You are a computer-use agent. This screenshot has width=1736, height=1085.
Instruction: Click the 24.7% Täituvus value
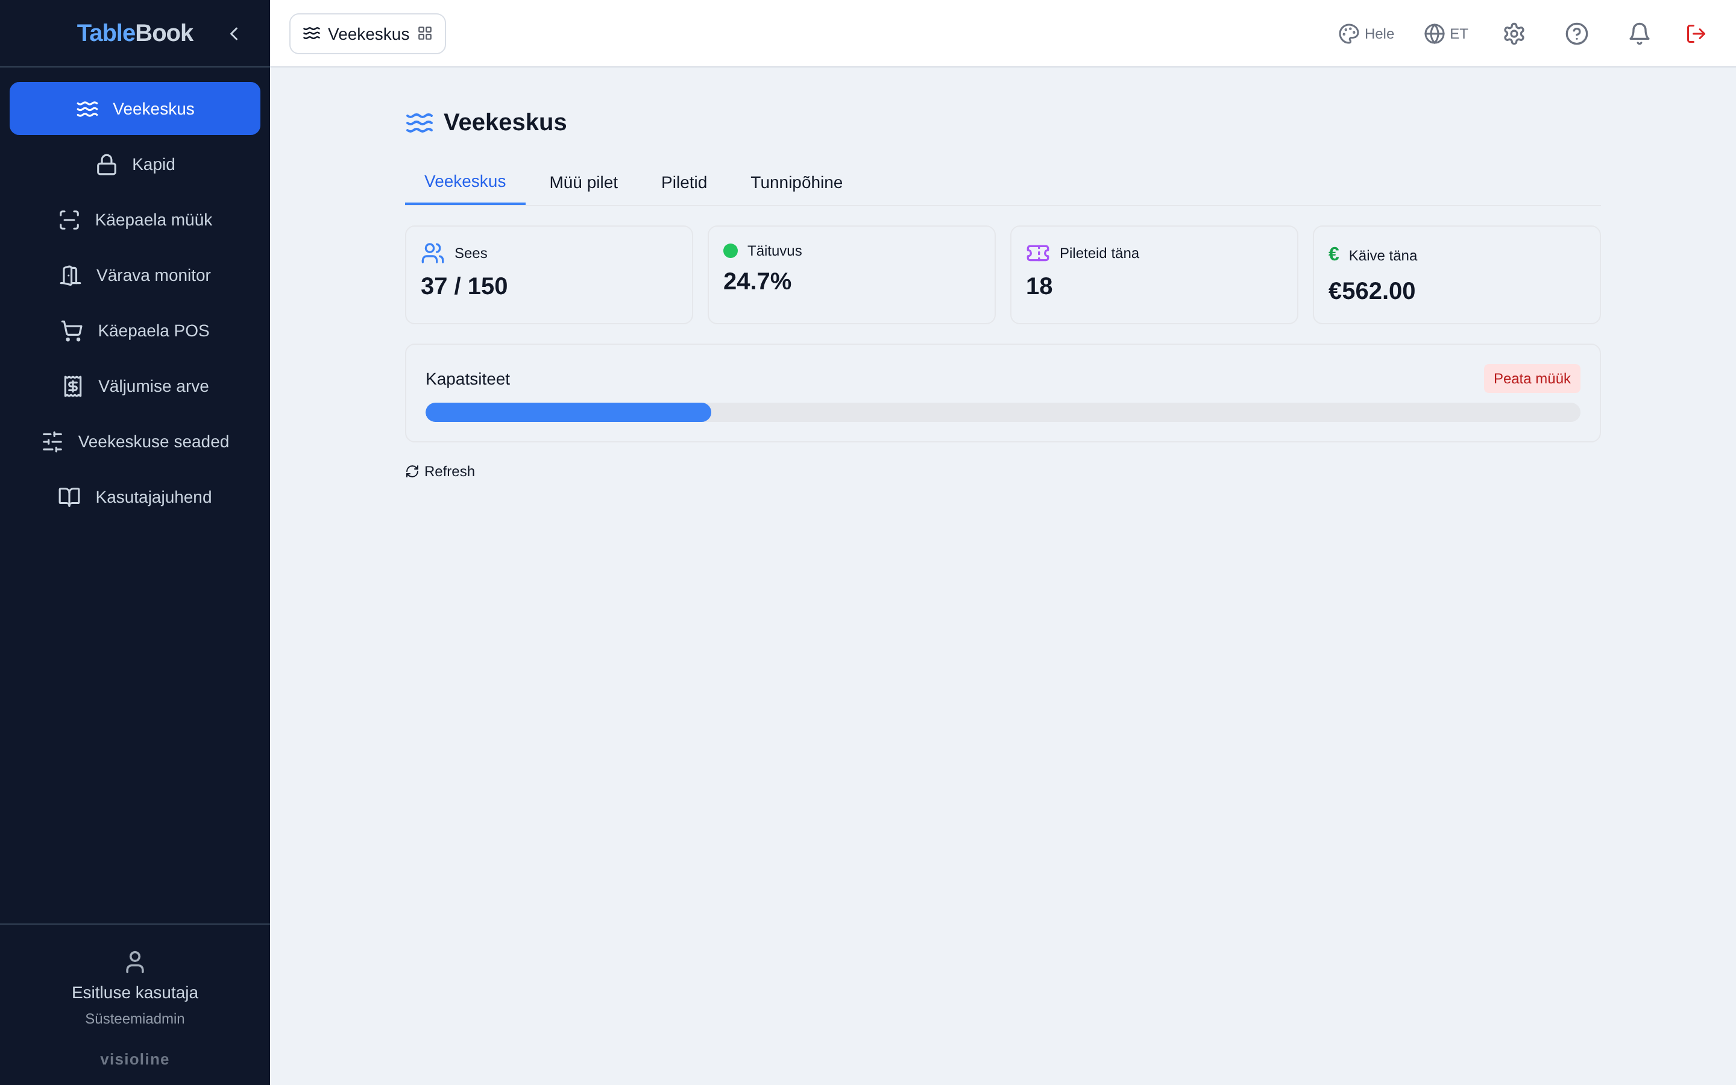click(x=757, y=281)
